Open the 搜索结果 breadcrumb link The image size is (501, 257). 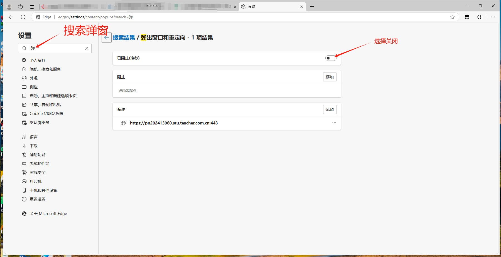point(124,38)
